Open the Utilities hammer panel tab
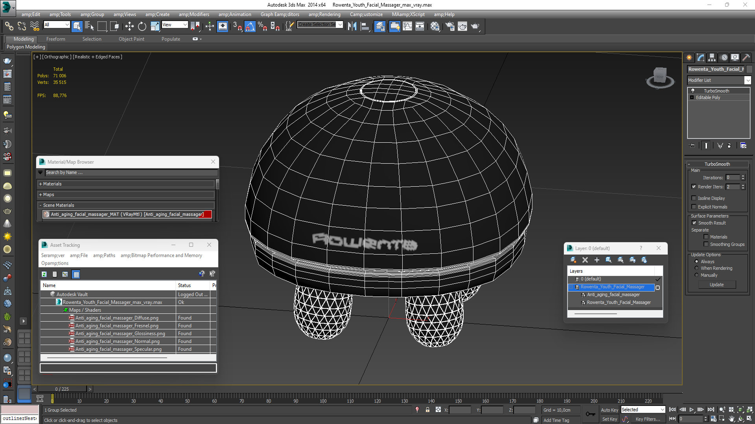Screen dimensions: 755x424 pyautogui.click(x=746, y=58)
